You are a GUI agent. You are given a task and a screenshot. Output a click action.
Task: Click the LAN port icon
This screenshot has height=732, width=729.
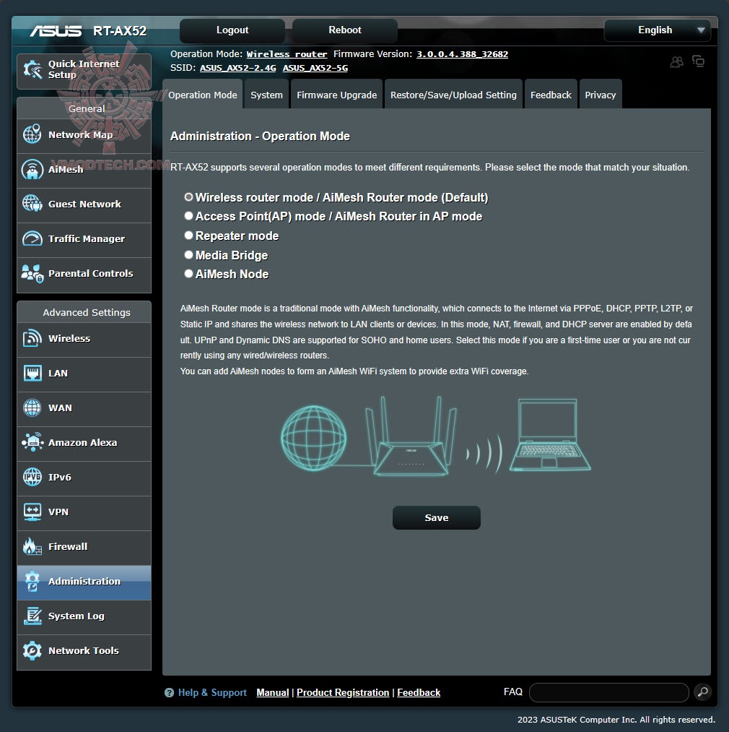32,373
